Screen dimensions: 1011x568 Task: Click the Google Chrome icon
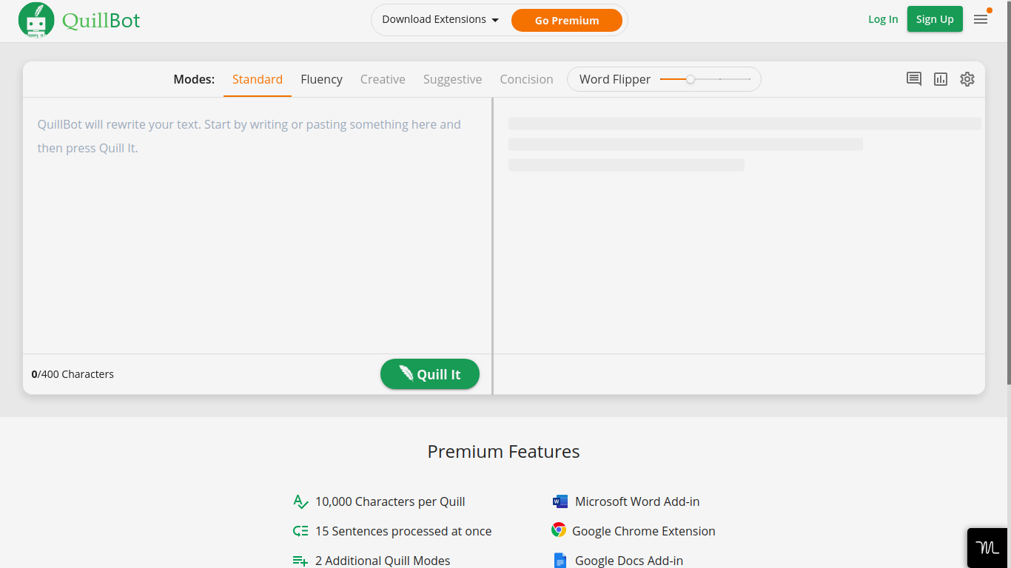pyautogui.click(x=559, y=530)
